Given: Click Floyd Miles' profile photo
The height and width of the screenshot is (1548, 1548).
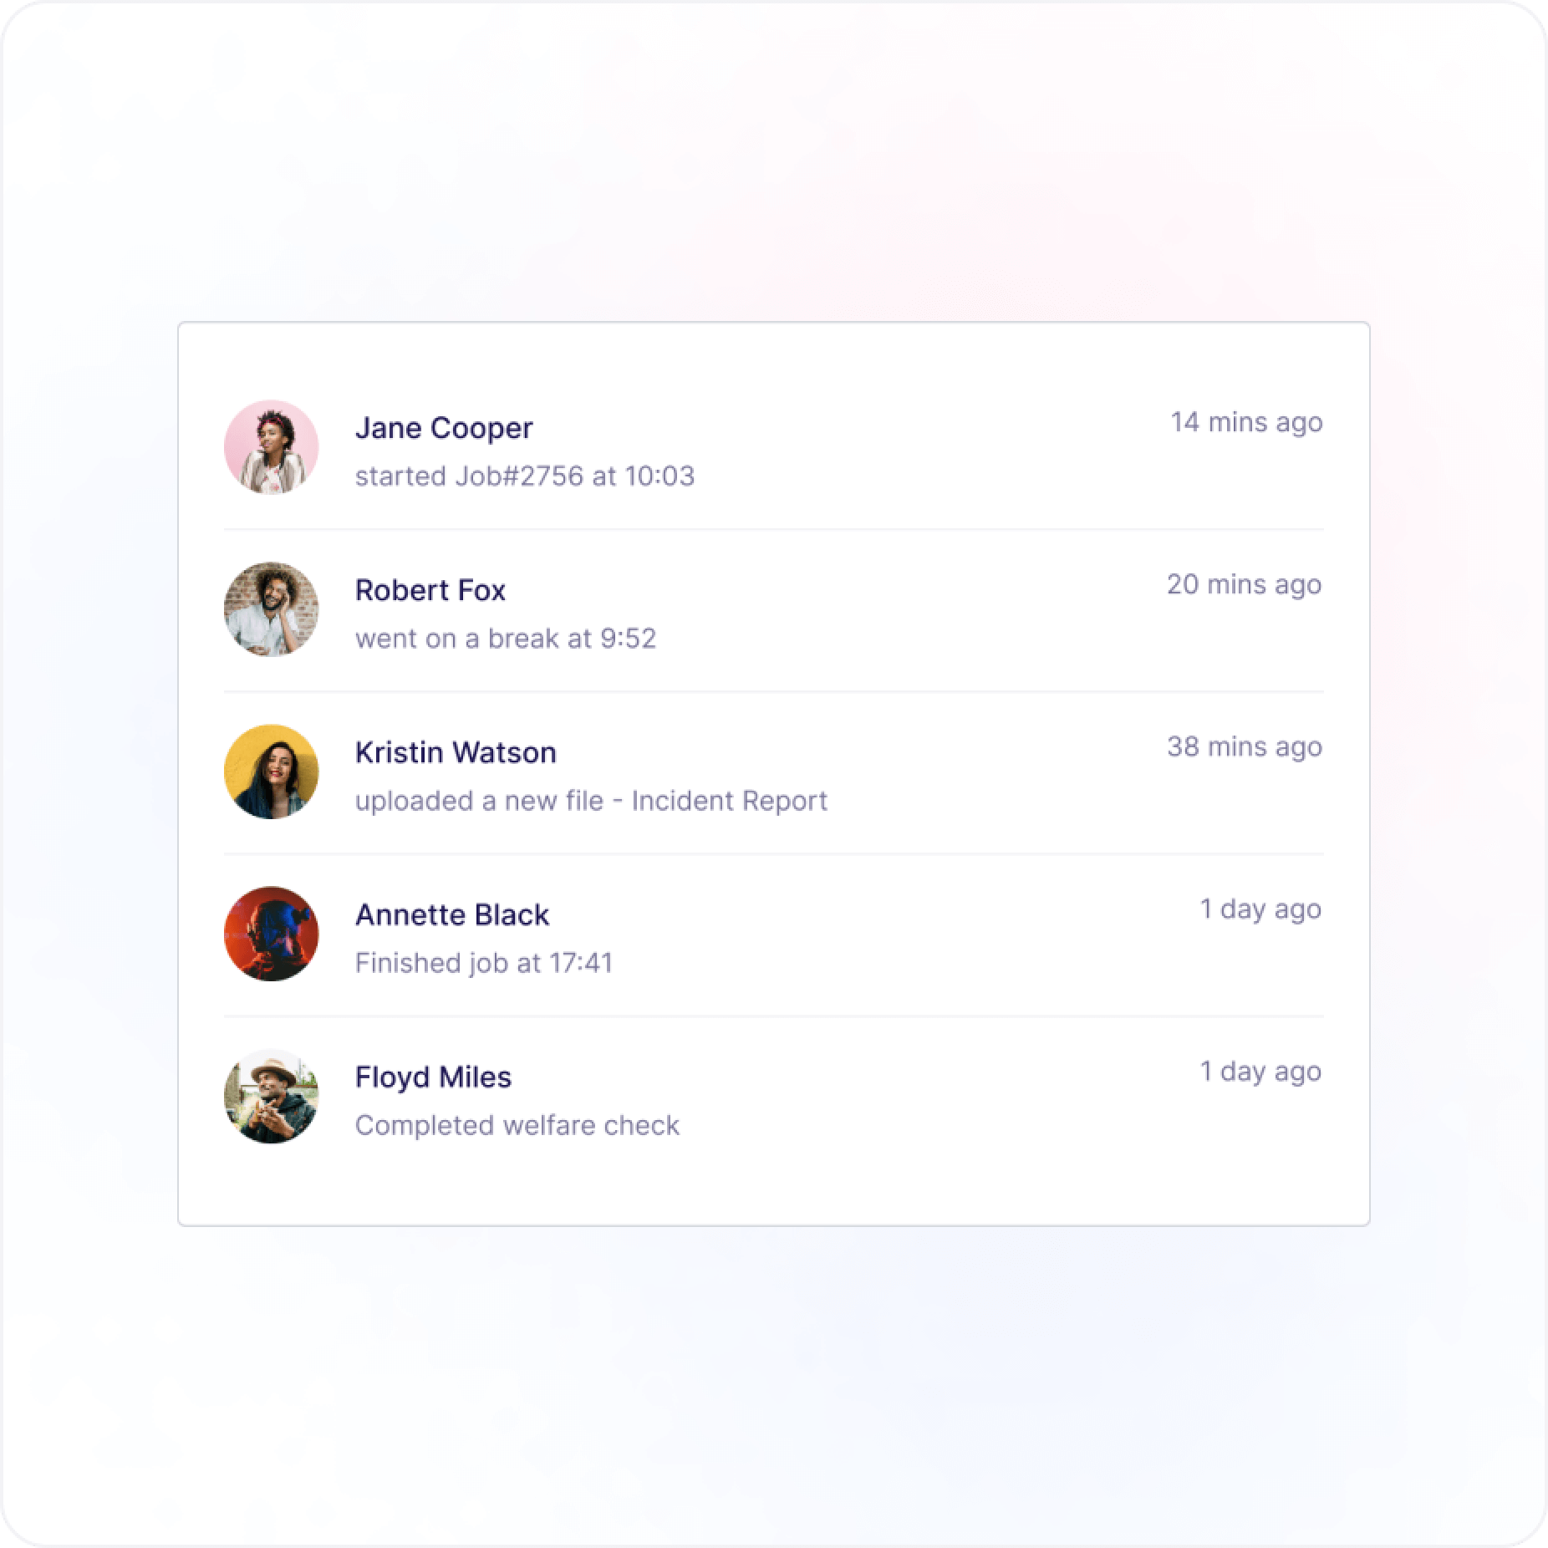Looking at the screenshot, I should click(x=271, y=1096).
